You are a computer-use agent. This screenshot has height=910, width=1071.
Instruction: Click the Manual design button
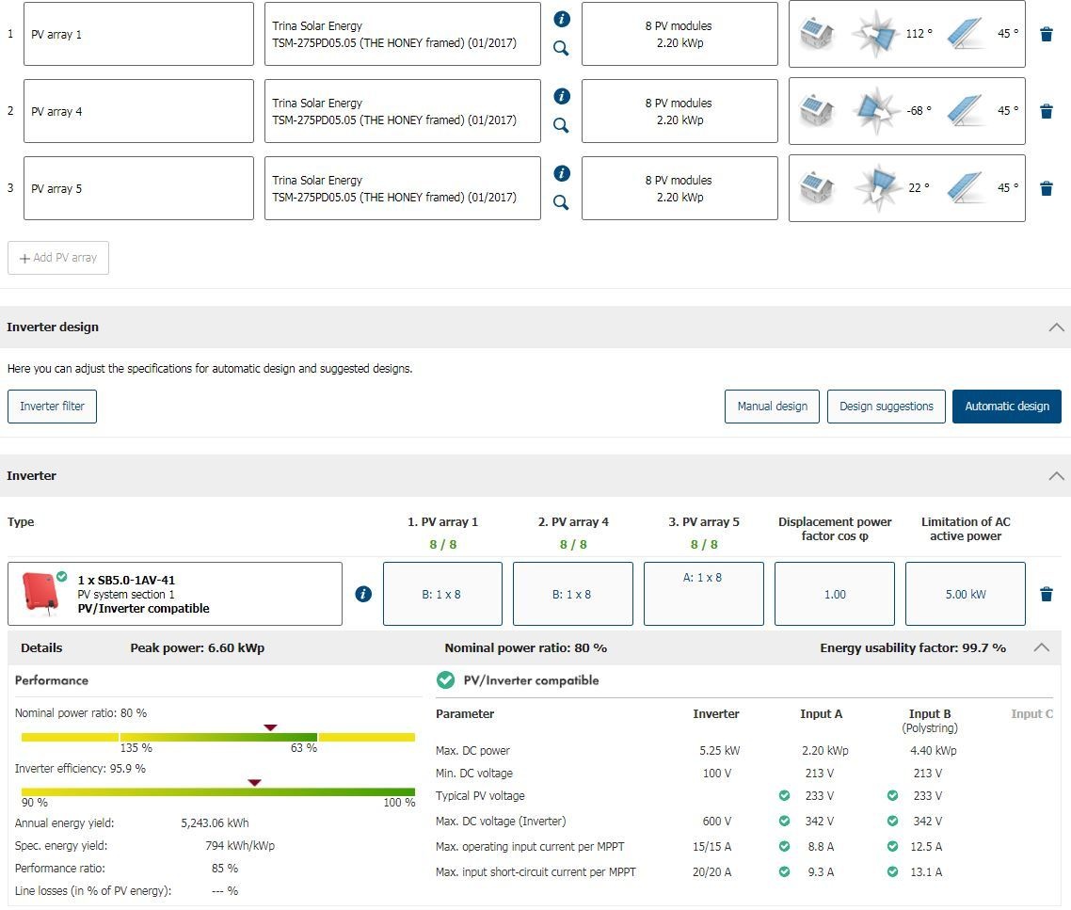pyautogui.click(x=772, y=407)
